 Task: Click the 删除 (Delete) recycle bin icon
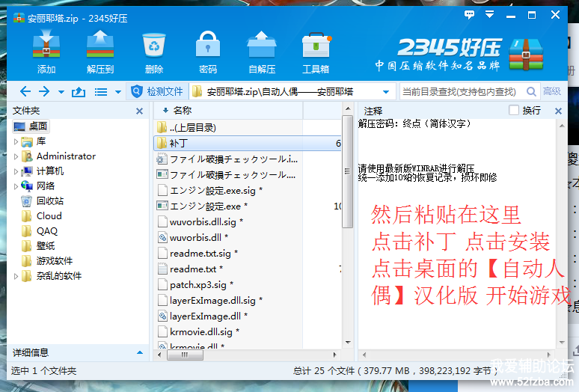(154, 52)
